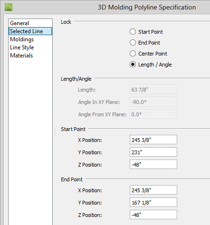
Task: Click the Start Point Y Position field
Action: click(153, 152)
